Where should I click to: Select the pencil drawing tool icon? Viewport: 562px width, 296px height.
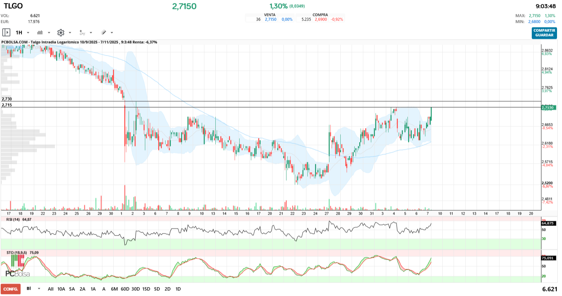tap(103, 32)
